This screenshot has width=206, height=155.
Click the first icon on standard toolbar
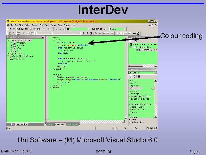pyautogui.click(x=10, y=29)
